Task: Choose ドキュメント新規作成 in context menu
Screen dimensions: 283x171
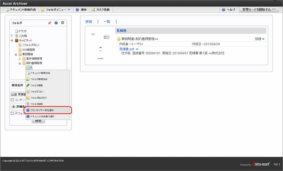Action: click(x=48, y=73)
